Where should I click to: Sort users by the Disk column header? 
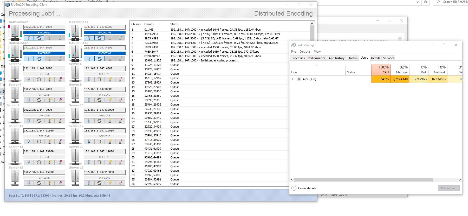[419, 69]
